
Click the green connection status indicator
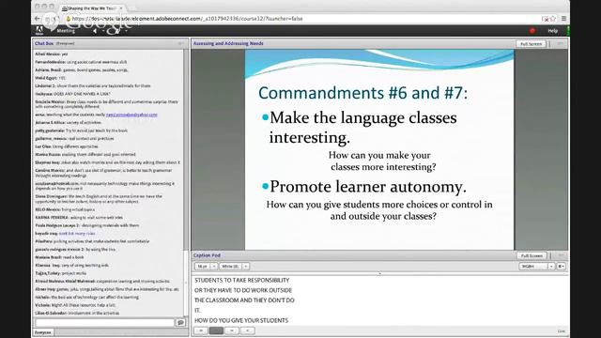click(x=567, y=31)
